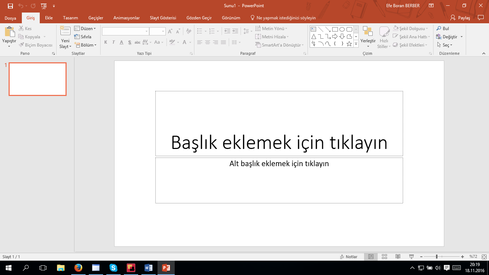Switch to Normal view in status bar

371,257
